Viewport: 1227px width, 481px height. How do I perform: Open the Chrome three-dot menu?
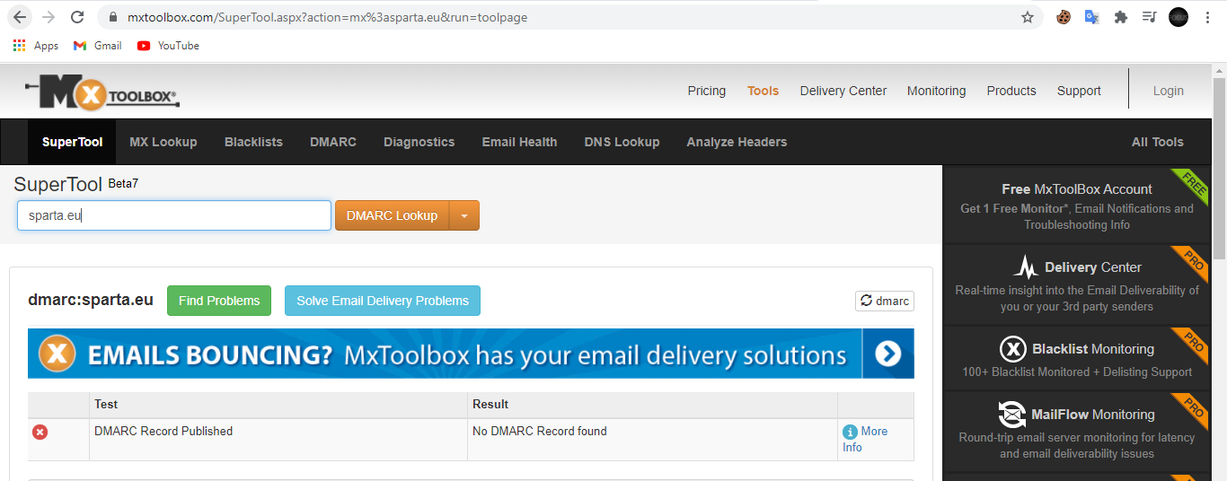pyautogui.click(x=1208, y=17)
